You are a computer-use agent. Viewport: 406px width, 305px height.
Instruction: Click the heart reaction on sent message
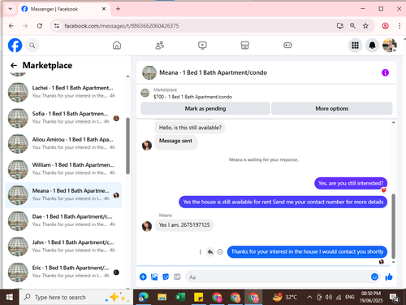(x=383, y=190)
